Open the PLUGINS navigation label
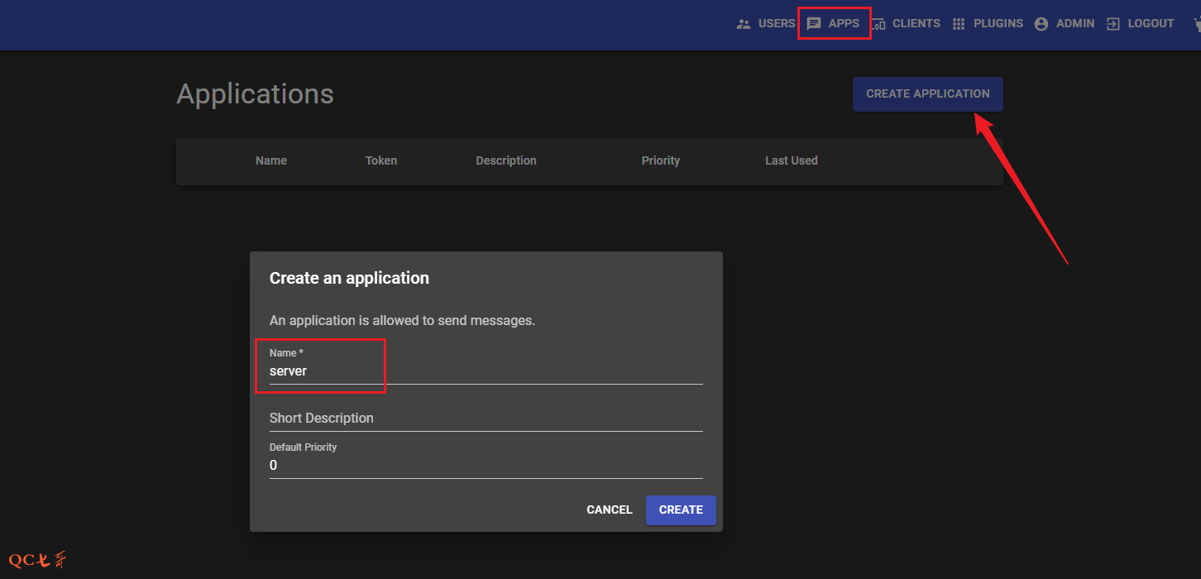Viewport: 1201px width, 579px height. coord(998,24)
